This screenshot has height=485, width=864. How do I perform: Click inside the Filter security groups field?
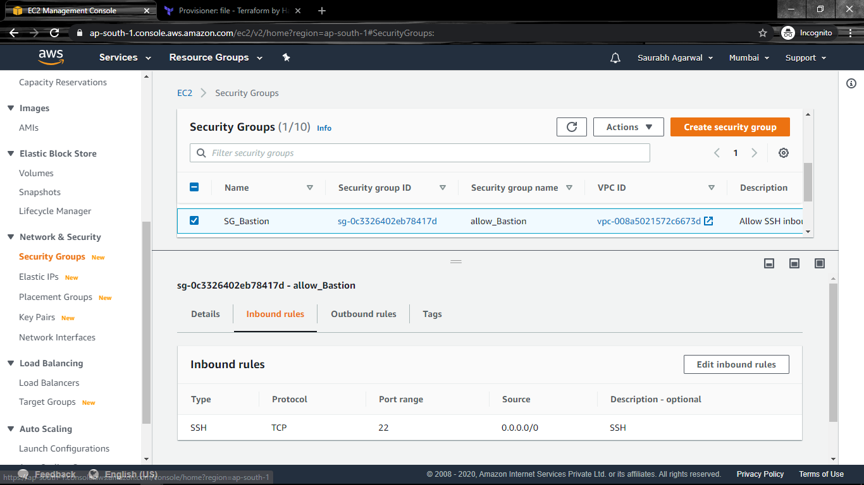pyautogui.click(x=380, y=152)
